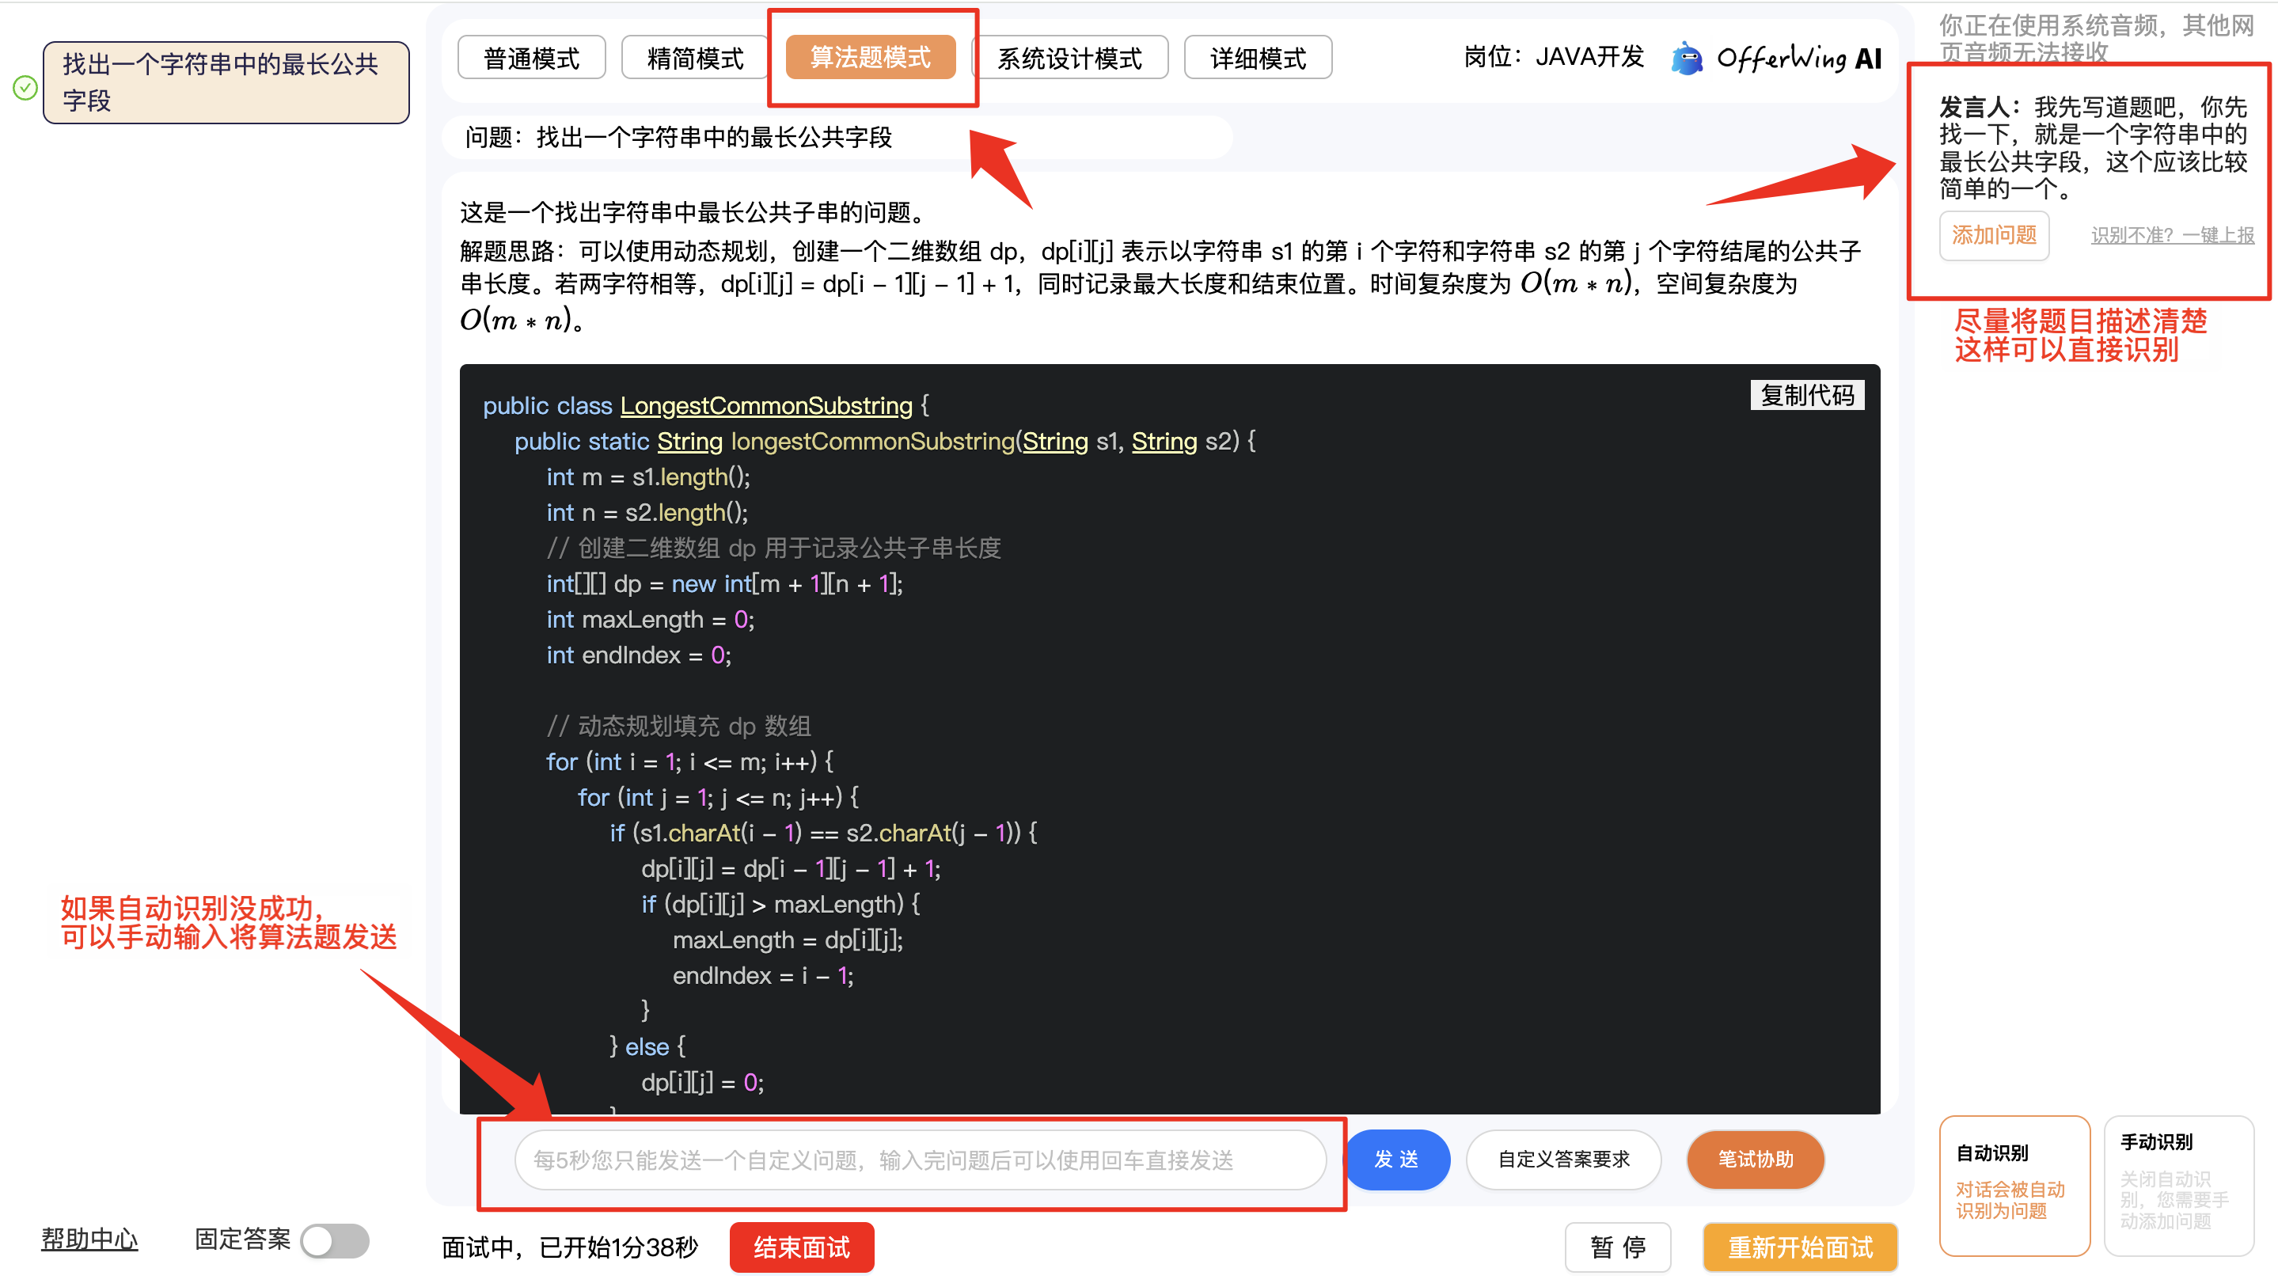Viewport: 2278px width, 1287px height.
Task: Click the OfferWing AI bird logo
Action: [1688, 59]
